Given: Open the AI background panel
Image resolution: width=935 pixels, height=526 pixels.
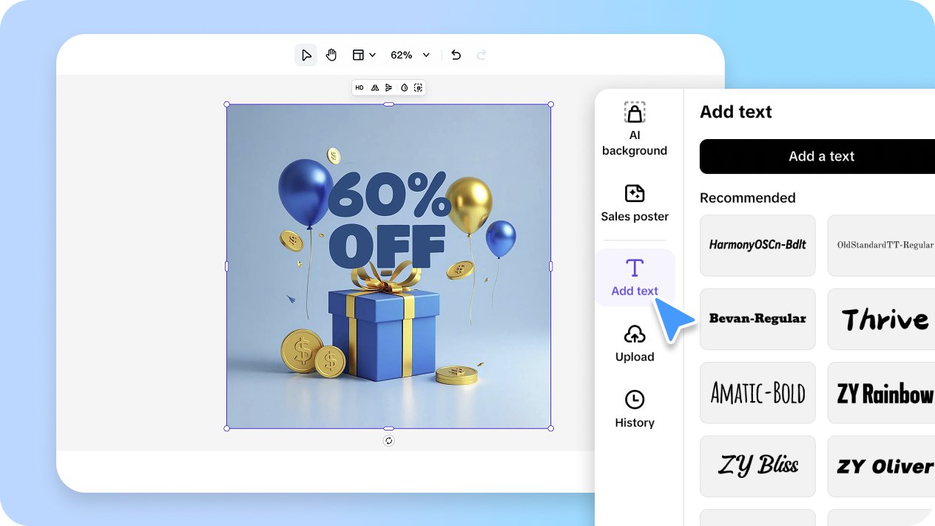Looking at the screenshot, I should 635,129.
